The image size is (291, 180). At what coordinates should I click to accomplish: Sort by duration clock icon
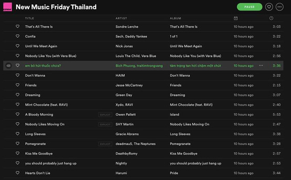coord(271,18)
